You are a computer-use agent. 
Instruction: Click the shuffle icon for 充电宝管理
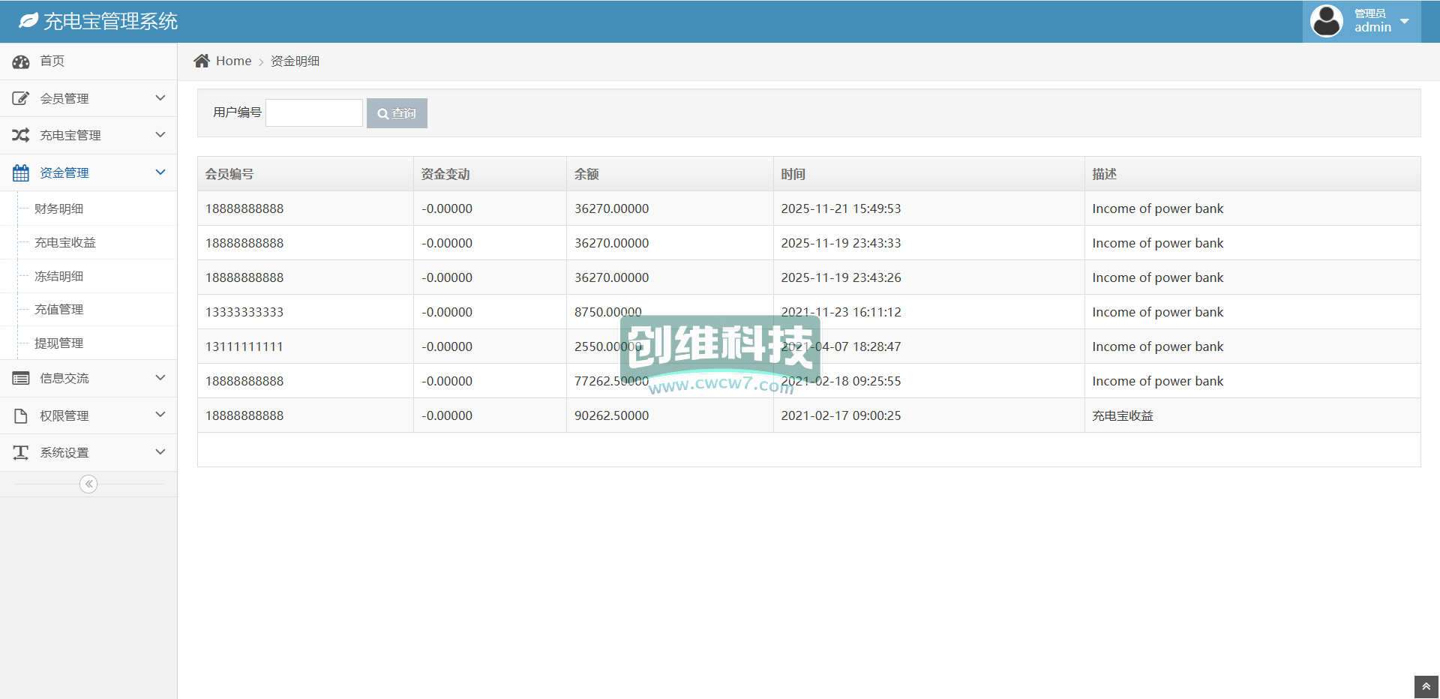[21, 135]
